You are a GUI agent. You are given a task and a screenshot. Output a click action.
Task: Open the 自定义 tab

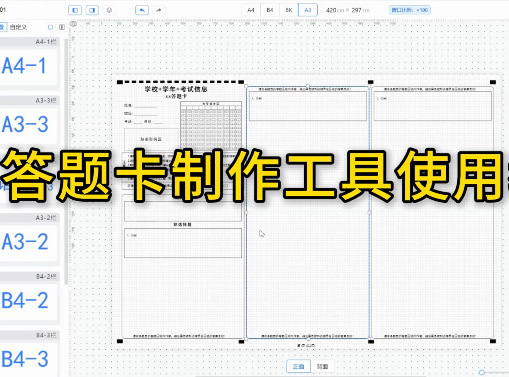[18, 27]
